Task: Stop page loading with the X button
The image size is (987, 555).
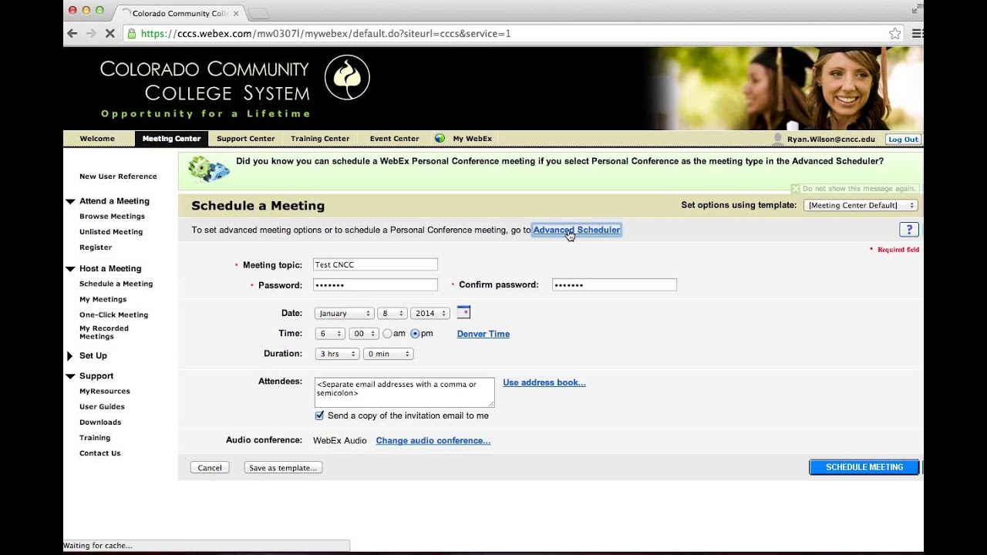Action: click(x=109, y=33)
